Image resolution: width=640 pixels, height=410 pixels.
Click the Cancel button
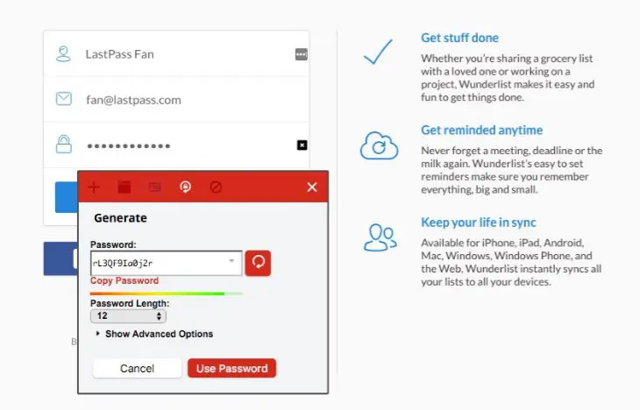[137, 369]
